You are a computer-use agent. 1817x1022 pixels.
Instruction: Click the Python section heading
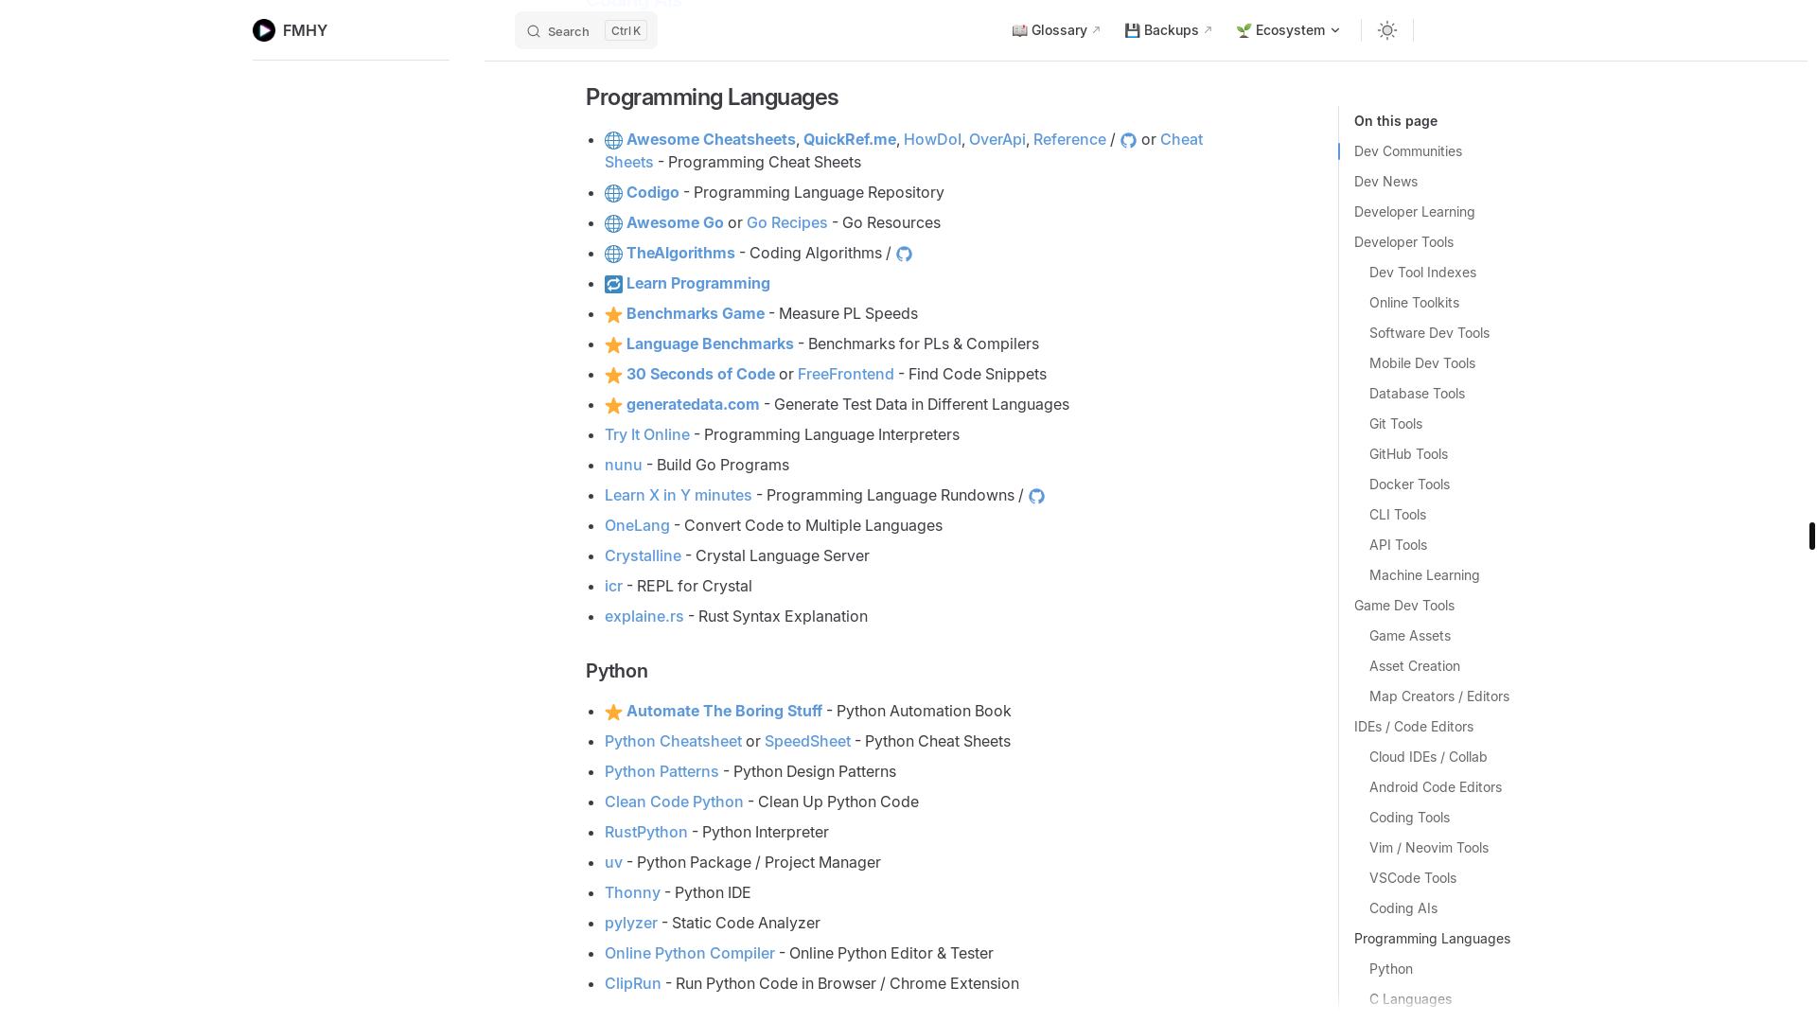(616, 671)
